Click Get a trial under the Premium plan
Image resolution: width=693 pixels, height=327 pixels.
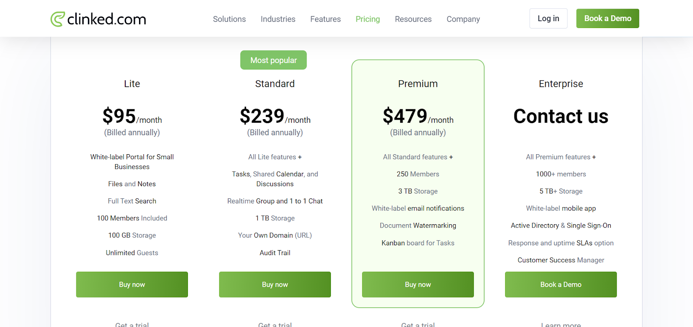click(x=418, y=324)
